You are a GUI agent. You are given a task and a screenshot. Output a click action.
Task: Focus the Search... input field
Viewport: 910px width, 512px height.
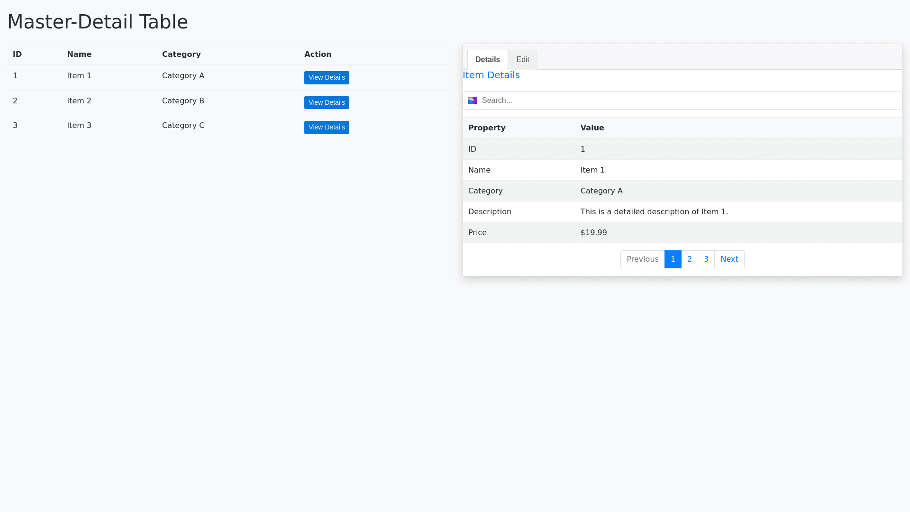click(x=687, y=101)
